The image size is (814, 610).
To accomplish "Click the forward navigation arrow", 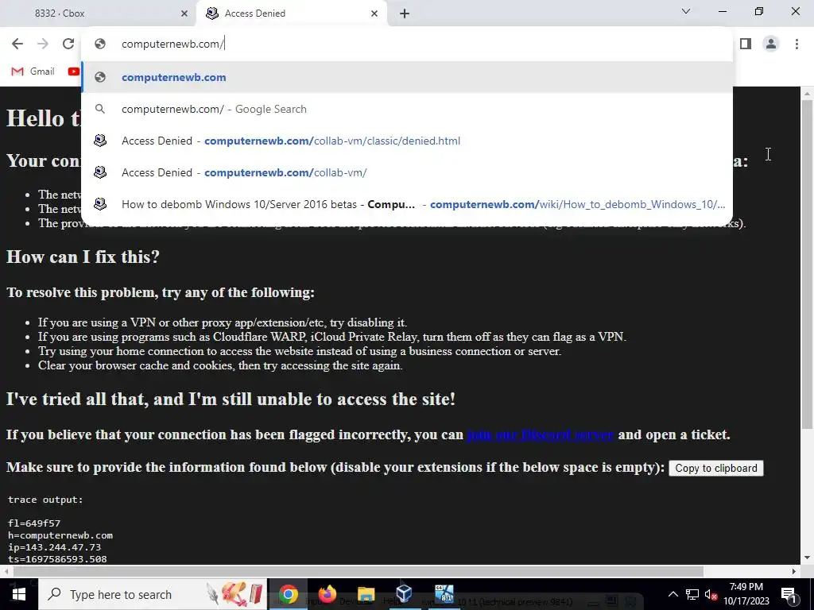I will 43,44.
